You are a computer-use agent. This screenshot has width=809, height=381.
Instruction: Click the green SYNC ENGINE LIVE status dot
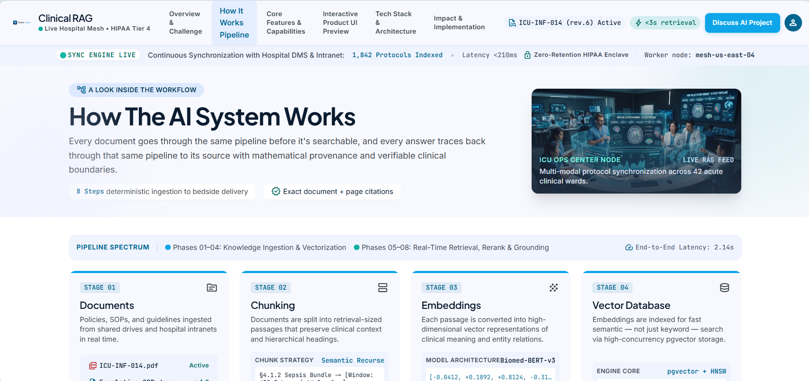[63, 55]
